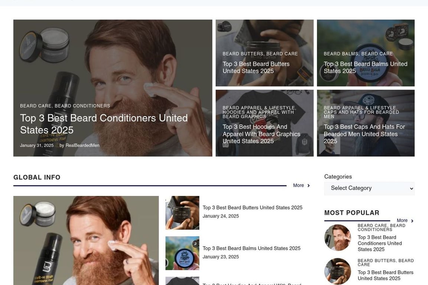Click round Beard Conditioners thumbnail in Most Popular
The image size is (428, 285).
tap(338, 237)
